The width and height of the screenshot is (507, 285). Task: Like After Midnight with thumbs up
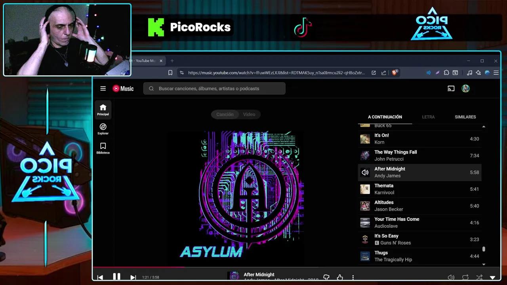[x=340, y=277]
